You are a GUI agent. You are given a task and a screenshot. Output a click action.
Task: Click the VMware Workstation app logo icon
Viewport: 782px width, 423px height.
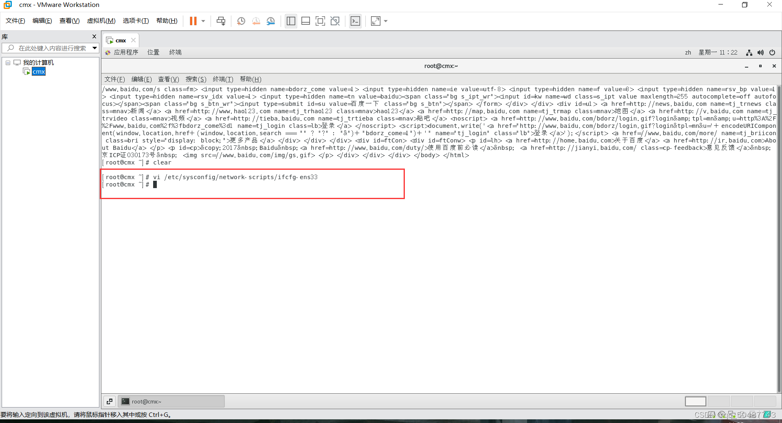click(x=8, y=5)
